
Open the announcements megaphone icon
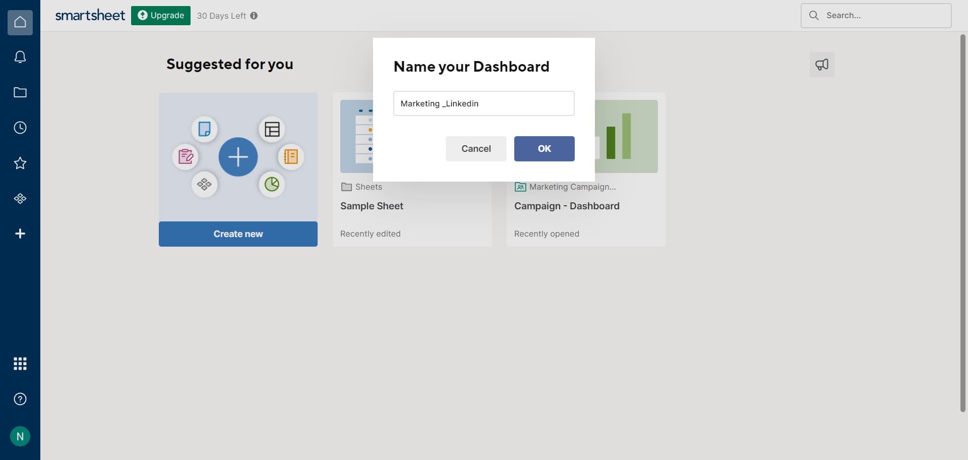[821, 64]
